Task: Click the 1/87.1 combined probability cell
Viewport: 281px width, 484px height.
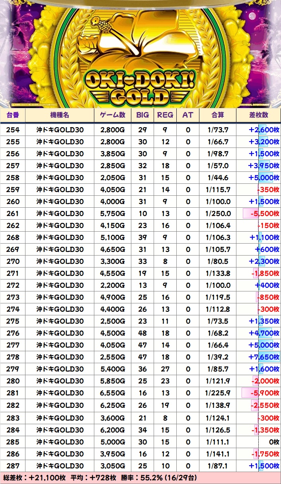Action: [x=218, y=466]
